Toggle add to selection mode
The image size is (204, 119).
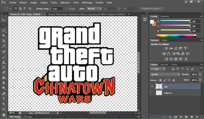pyautogui.click(x=20, y=9)
